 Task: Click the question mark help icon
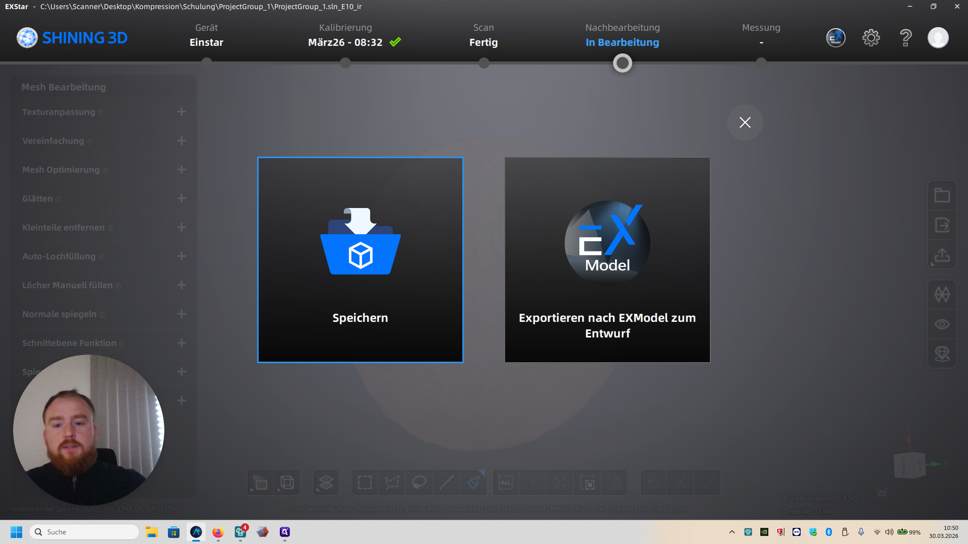[905, 38]
